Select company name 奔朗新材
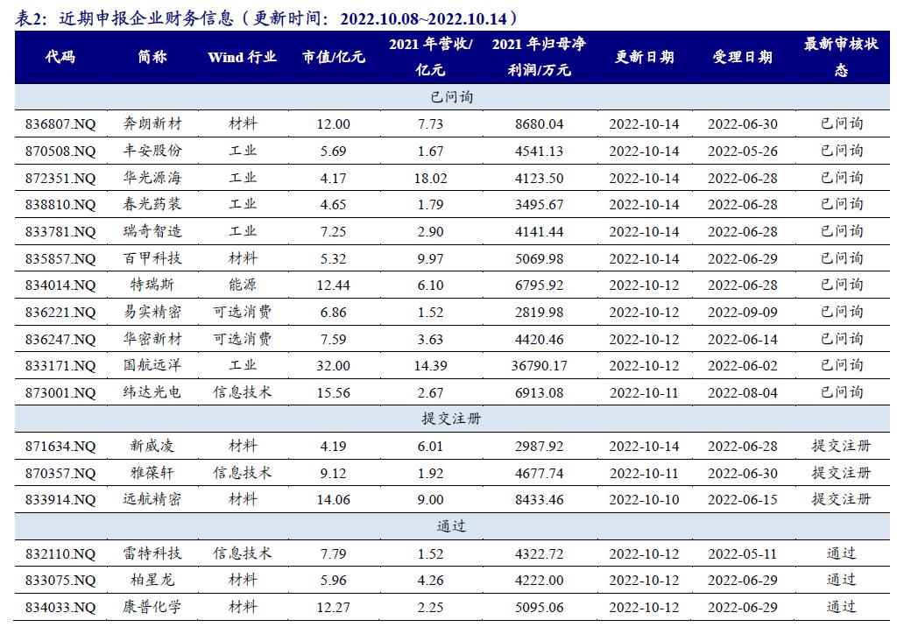This screenshot has height=627, width=904. point(152,123)
